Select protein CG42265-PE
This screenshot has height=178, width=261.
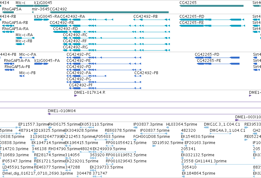(x=218, y=64)
